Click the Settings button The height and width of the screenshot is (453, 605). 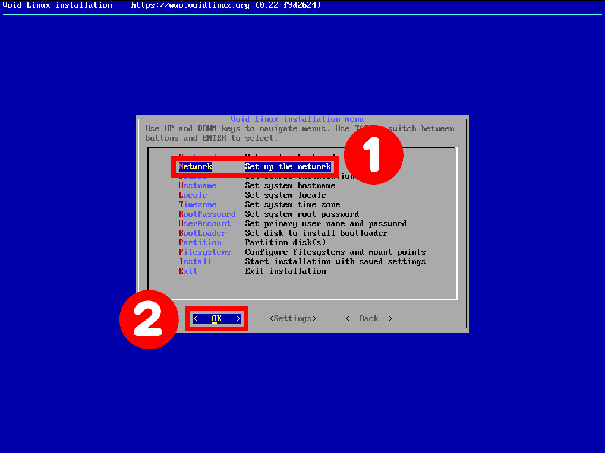(x=293, y=318)
